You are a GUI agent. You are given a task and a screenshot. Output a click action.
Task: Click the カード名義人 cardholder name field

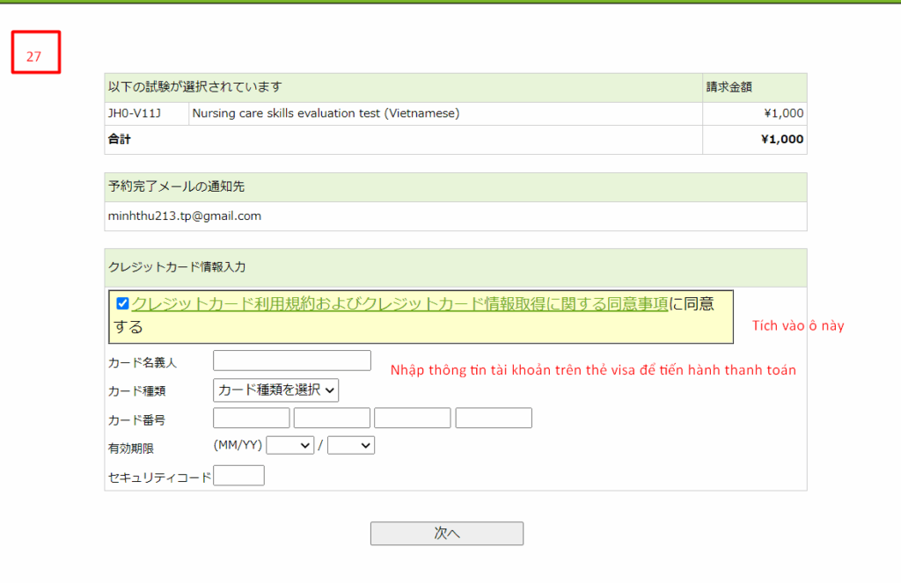click(x=291, y=361)
